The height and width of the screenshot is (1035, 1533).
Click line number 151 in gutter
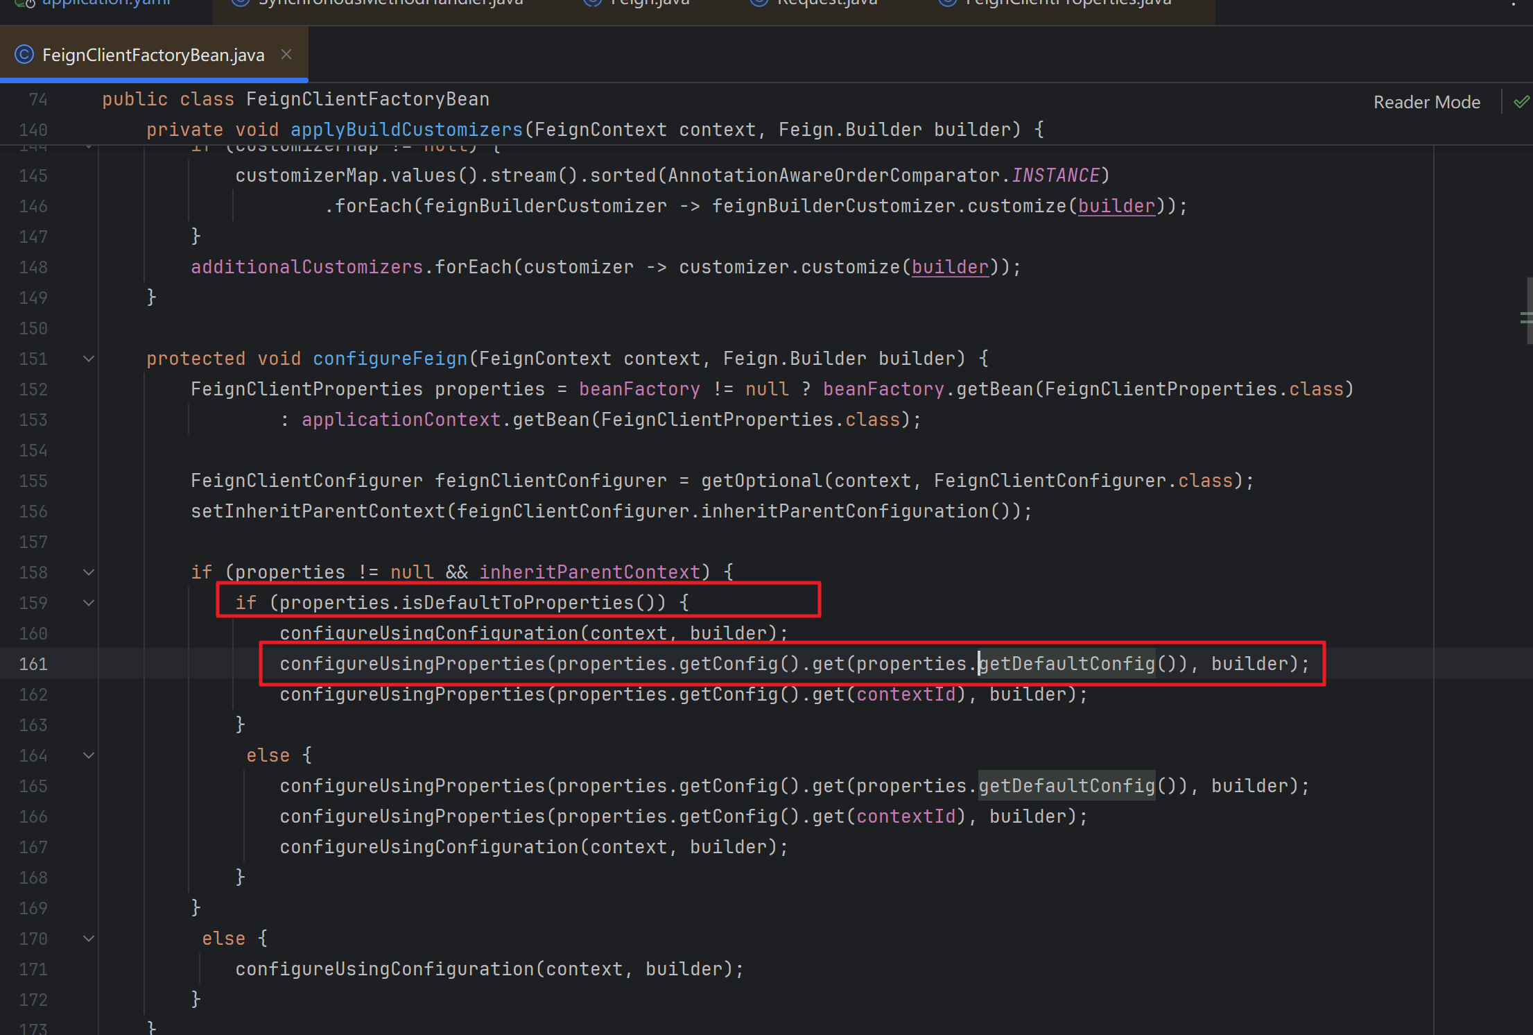(x=33, y=359)
